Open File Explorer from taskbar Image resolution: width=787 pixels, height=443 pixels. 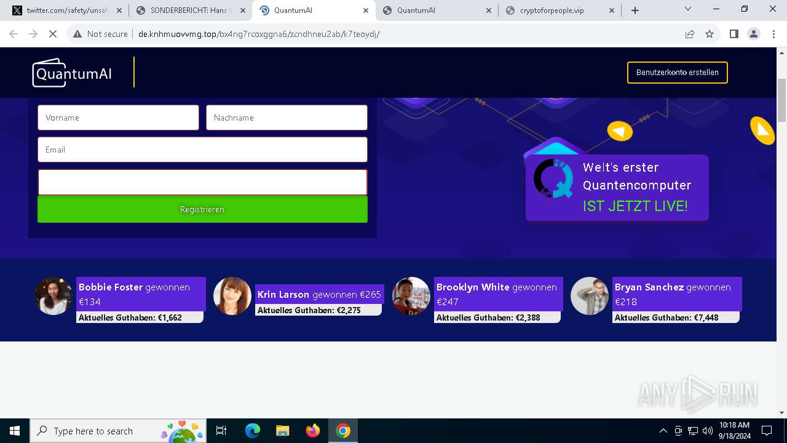coord(282,431)
